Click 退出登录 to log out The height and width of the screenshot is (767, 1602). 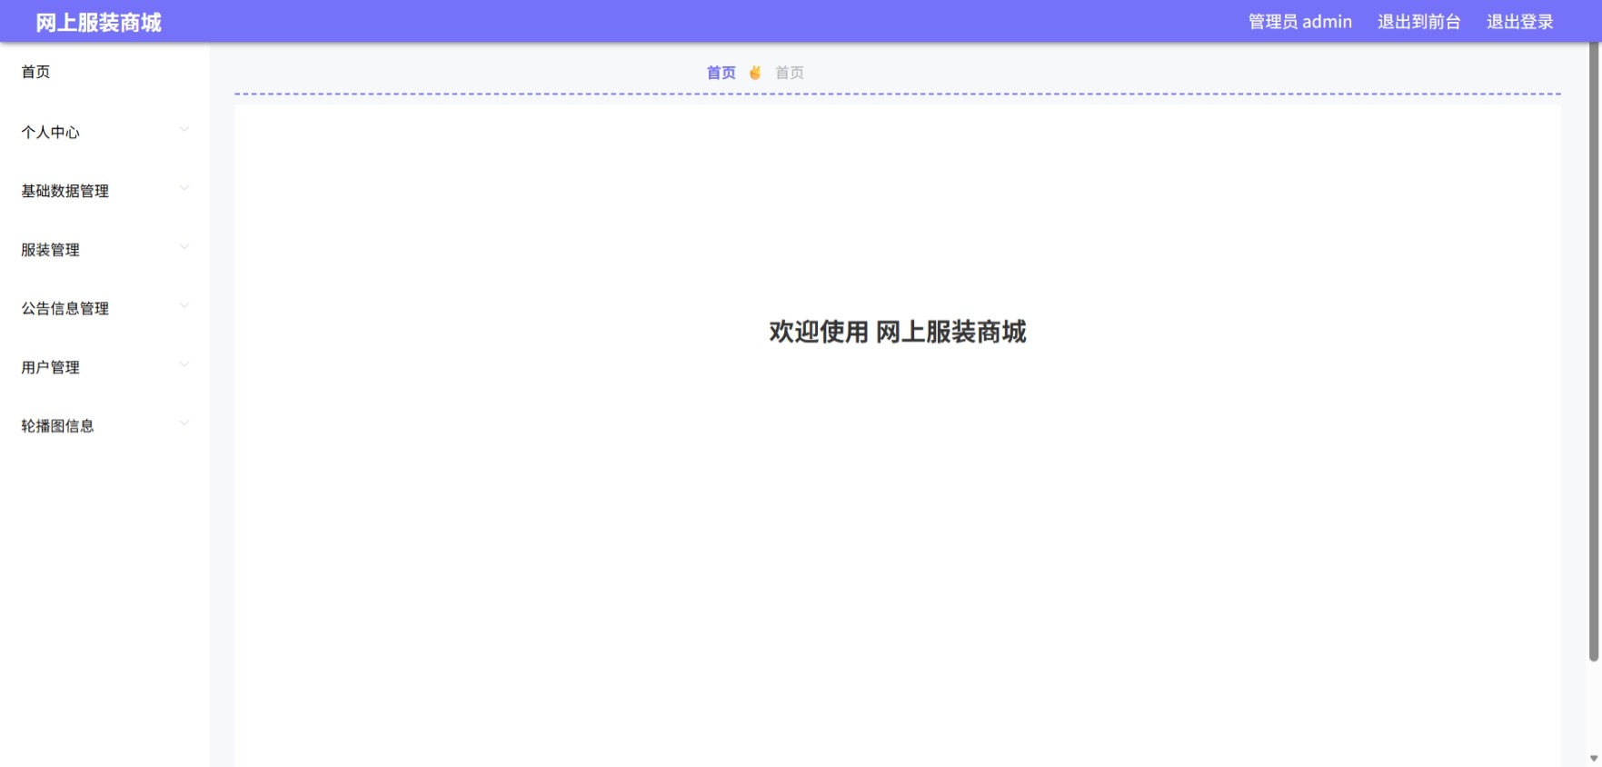coord(1519,22)
